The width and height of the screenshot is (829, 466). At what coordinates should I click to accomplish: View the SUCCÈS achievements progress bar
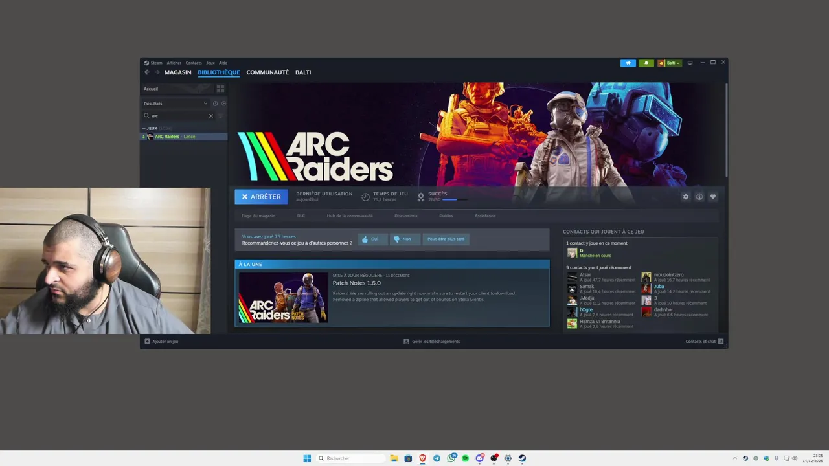pos(455,199)
